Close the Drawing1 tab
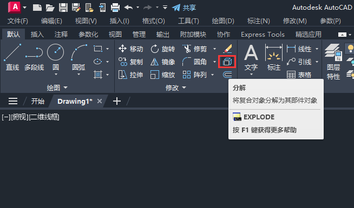 click(x=100, y=101)
